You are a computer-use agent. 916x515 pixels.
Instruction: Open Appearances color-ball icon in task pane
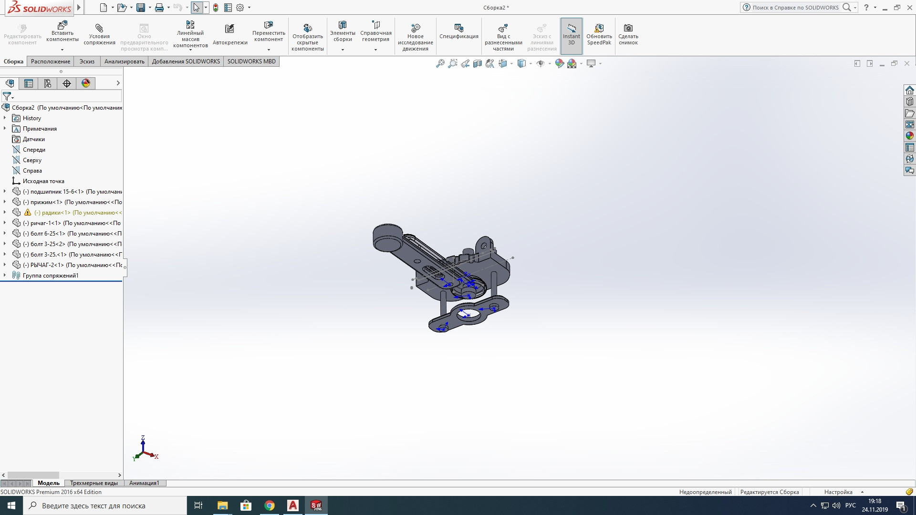[910, 136]
